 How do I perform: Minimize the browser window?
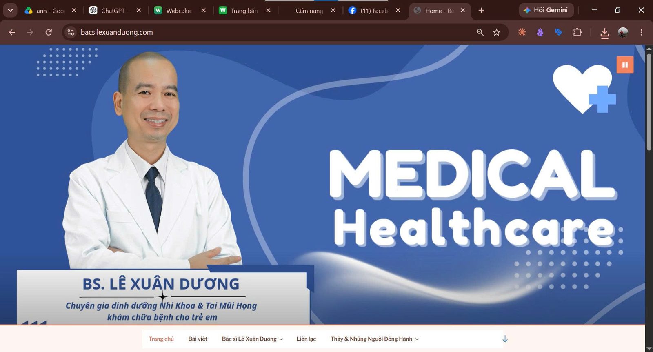pos(594,10)
